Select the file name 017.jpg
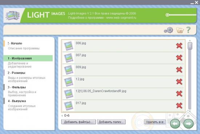Viewport: 200px width, 134px height. coord(81,103)
